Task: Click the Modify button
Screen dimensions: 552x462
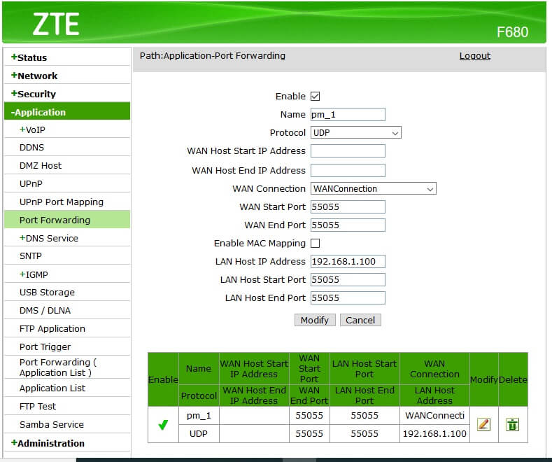Action: 314,320
